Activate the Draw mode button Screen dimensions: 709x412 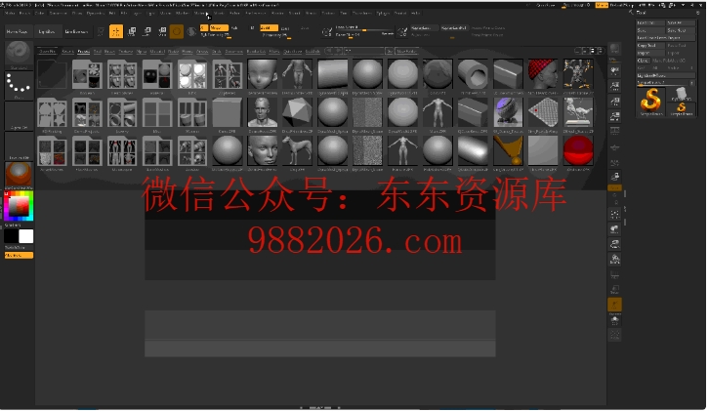tap(132, 31)
